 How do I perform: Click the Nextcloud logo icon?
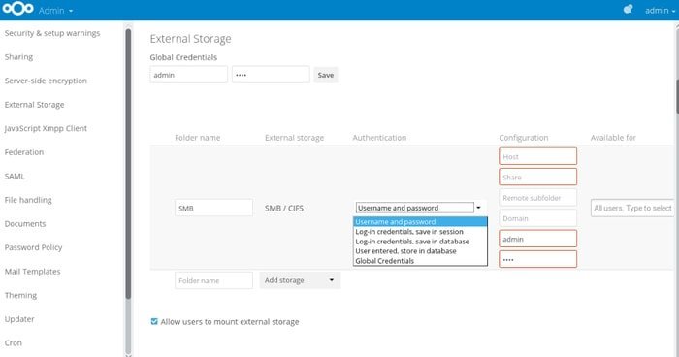point(17,9)
